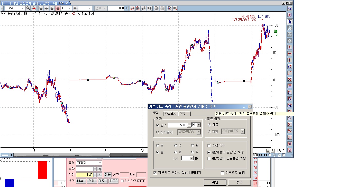
Task: Click the zoom magnifier icon below chart axis
Action: 273,150
